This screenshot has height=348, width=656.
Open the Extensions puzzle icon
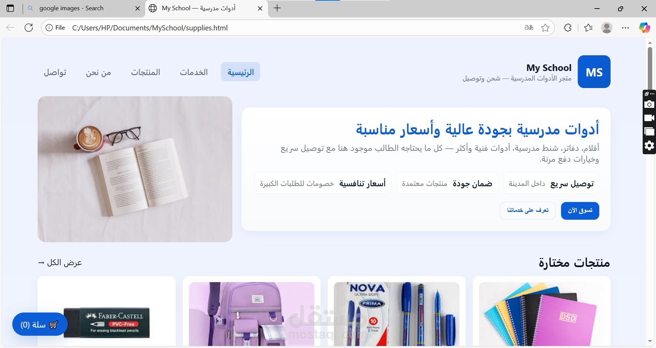point(568,28)
